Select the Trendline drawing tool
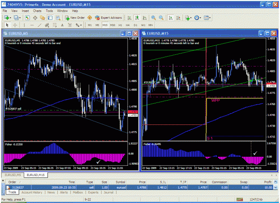Image resolution: width=280 pixels, height=203 pixels. (x=39, y=25)
